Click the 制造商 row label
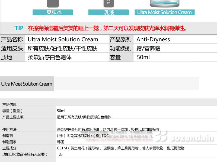217x162 pixels. (x=8, y=136)
